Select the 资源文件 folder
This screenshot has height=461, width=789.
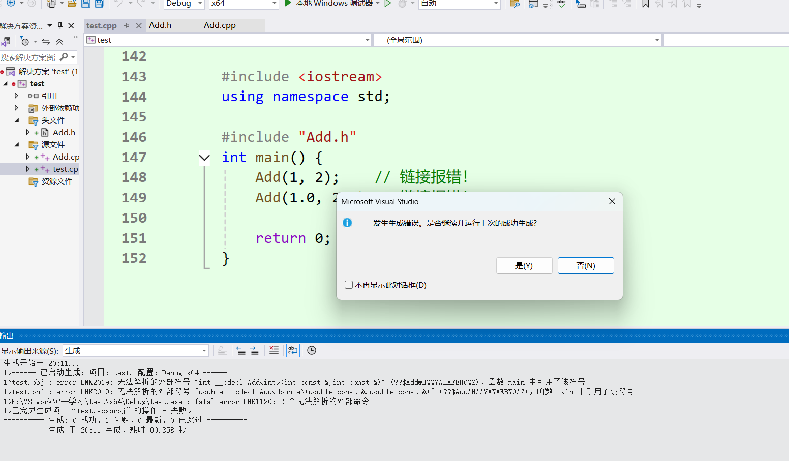click(x=57, y=181)
